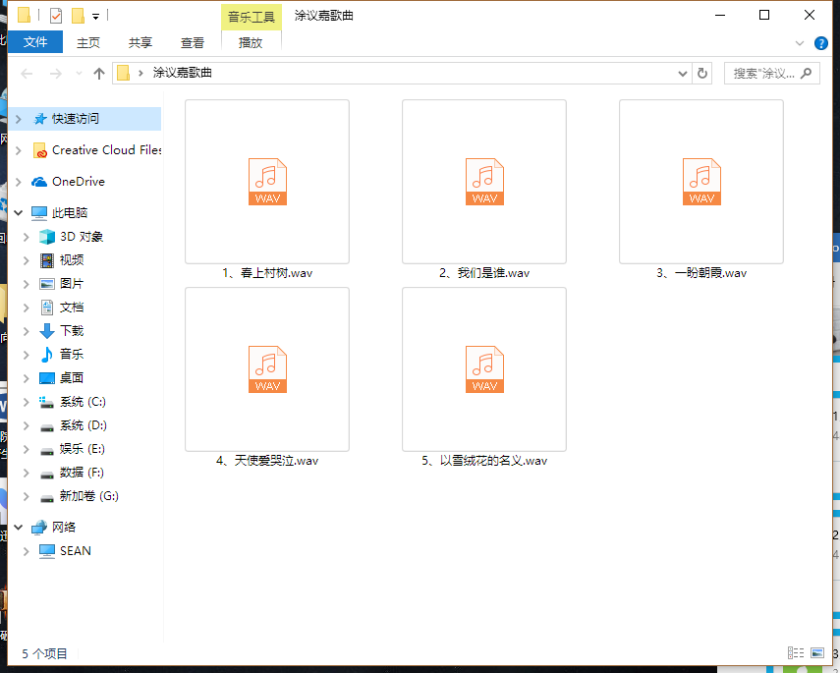Switch to details view icon in status bar
The height and width of the screenshot is (673, 840).
(x=795, y=653)
